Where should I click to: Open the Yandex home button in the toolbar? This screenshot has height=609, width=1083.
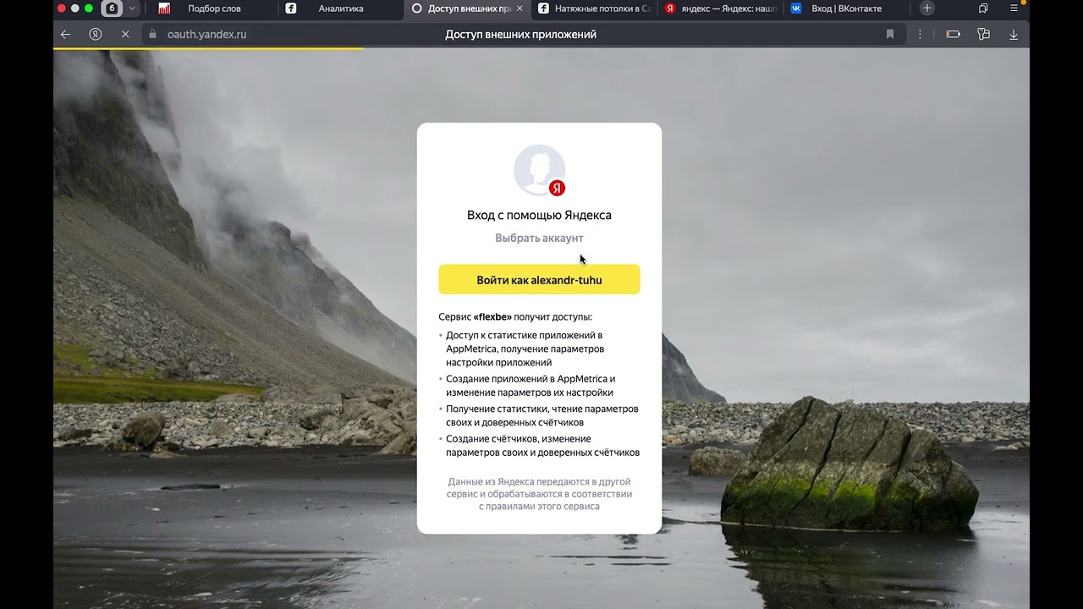(96, 35)
